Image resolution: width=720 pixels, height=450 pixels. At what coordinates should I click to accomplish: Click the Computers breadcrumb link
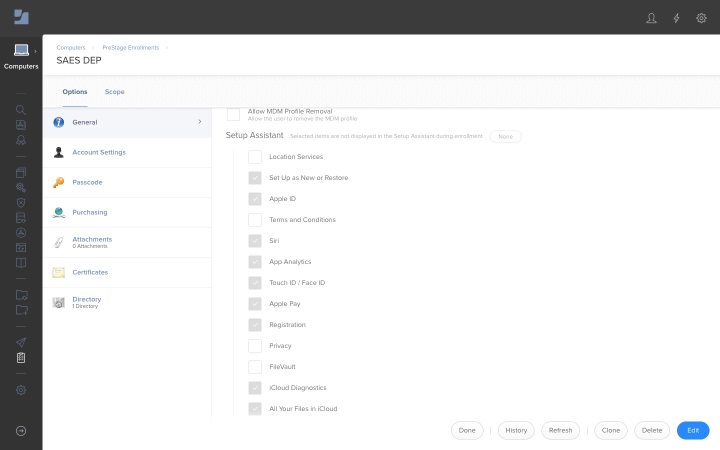pos(71,48)
